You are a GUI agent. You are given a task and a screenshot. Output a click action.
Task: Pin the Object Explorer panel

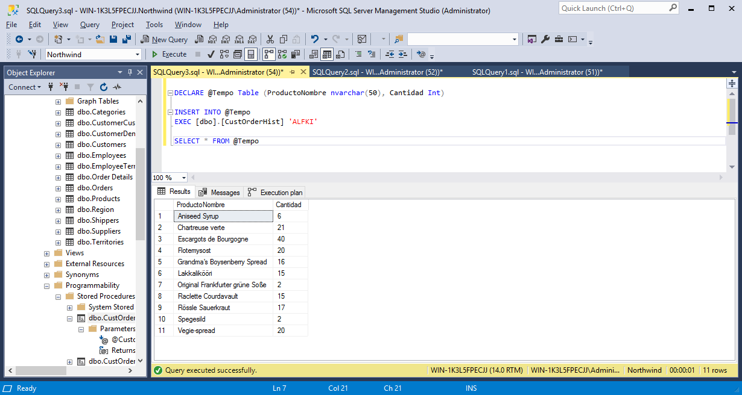coord(130,72)
